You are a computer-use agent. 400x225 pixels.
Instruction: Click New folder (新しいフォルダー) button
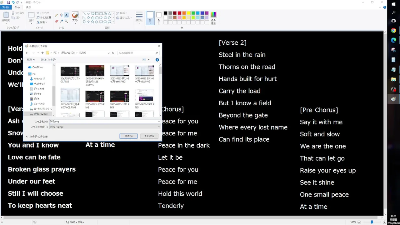coord(48,60)
